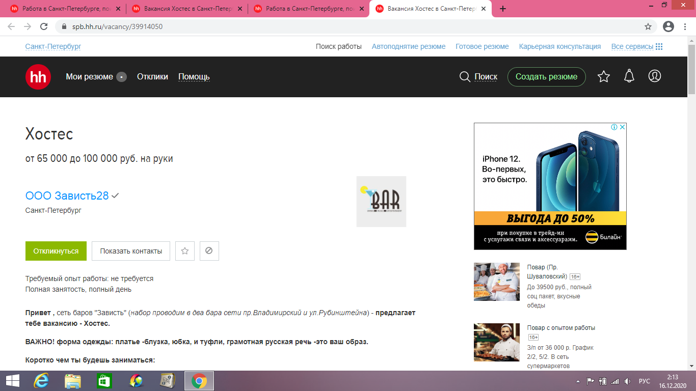This screenshot has height=391, width=696.
Task: Open Поиск работы link
Action: (x=339, y=46)
